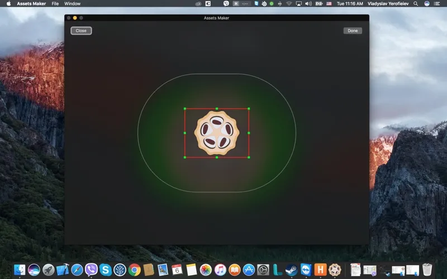Open Spotlight search in the menu bar

pos(415,3)
